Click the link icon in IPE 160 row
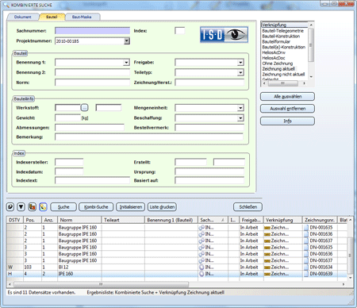 pos(202,274)
